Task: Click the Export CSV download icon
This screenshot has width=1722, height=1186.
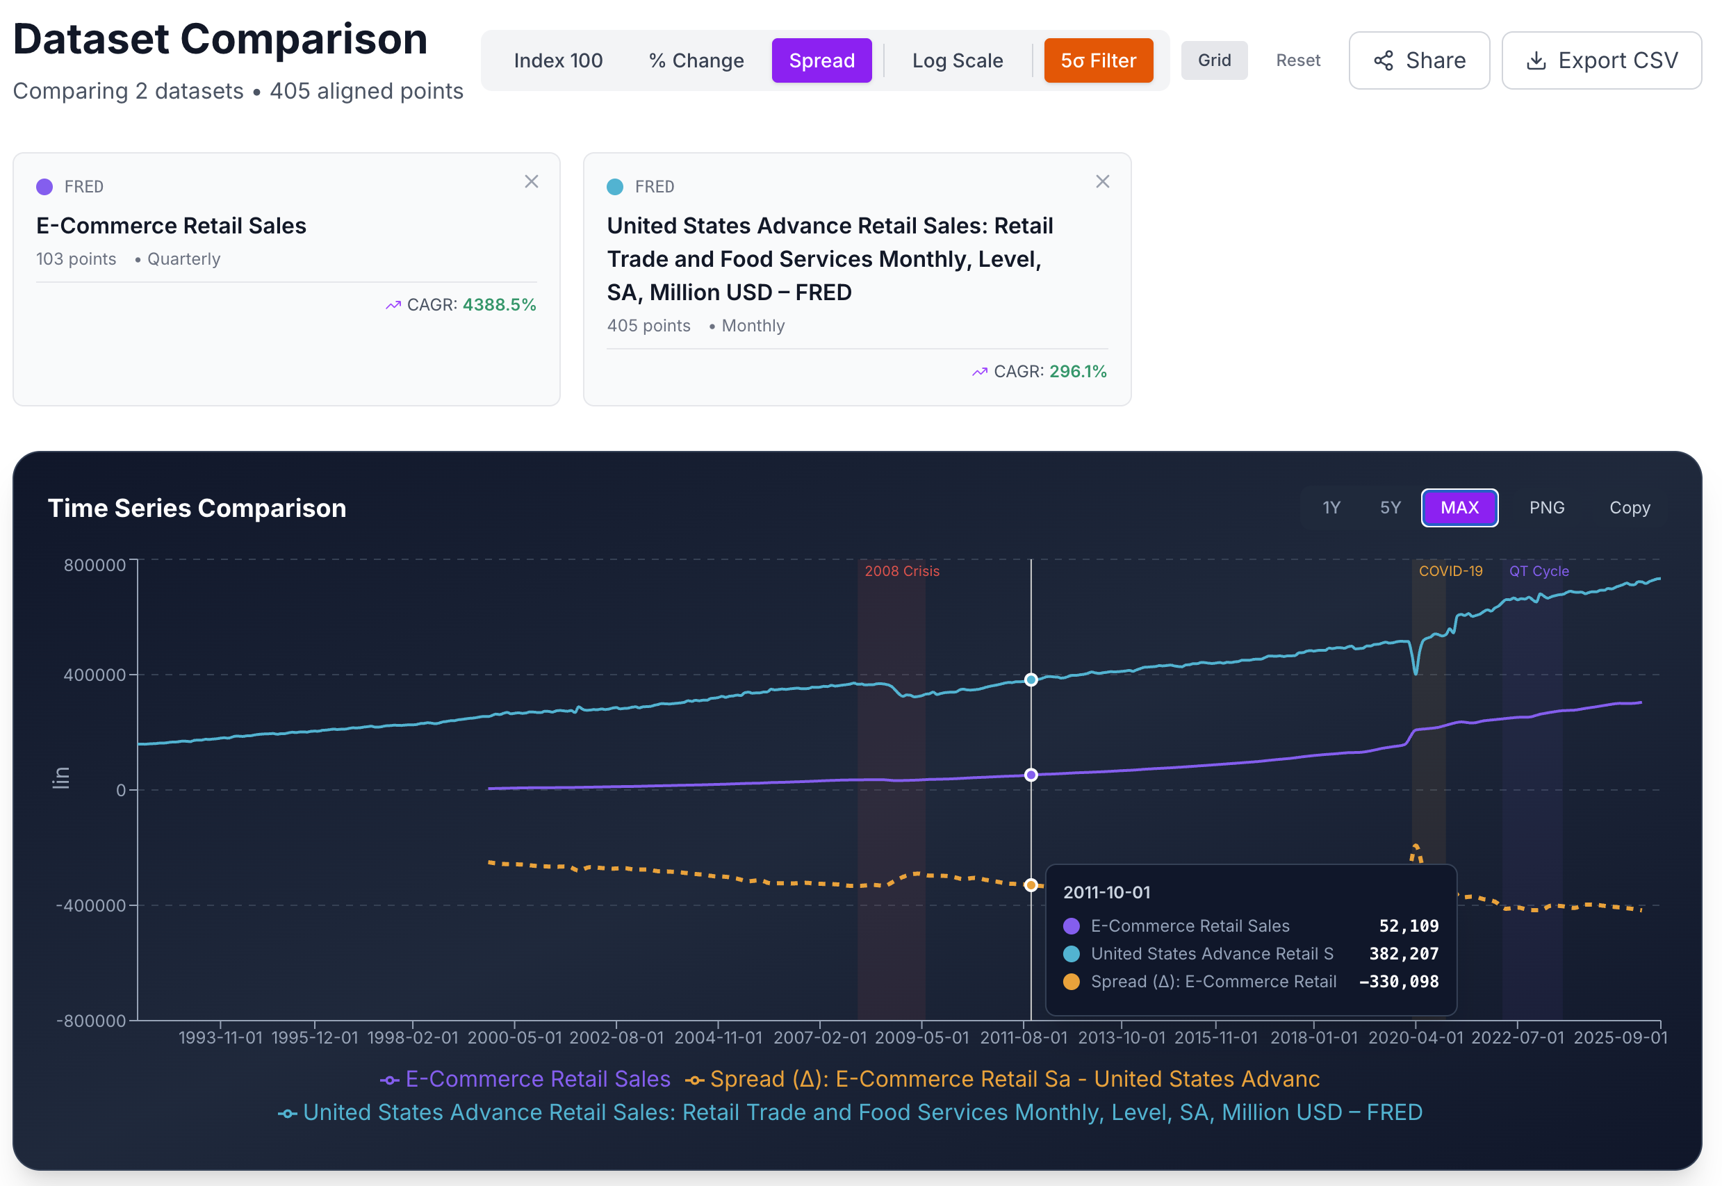Action: click(1536, 60)
